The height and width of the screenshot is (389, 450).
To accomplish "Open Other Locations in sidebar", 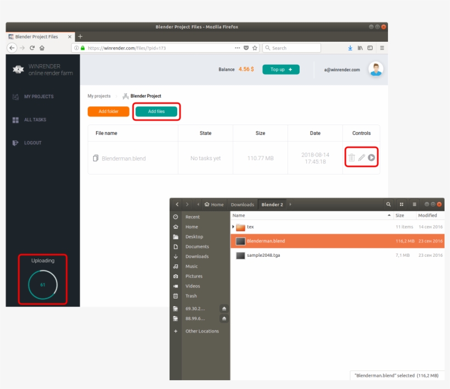I will 202,331.
